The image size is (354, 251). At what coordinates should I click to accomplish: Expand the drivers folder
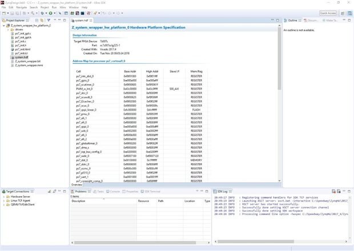point(8,30)
